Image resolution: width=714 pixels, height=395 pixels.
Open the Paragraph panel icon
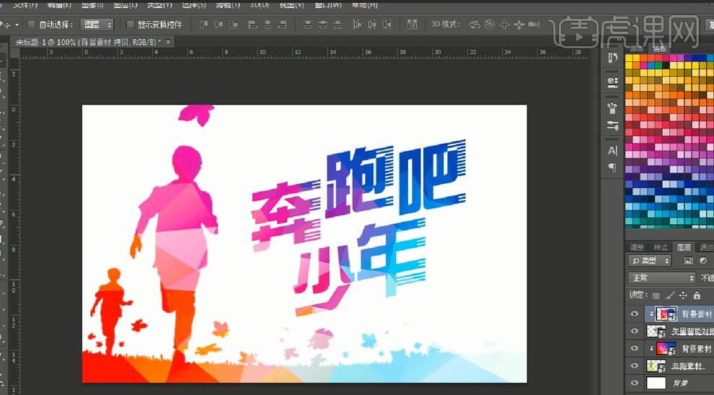613,167
